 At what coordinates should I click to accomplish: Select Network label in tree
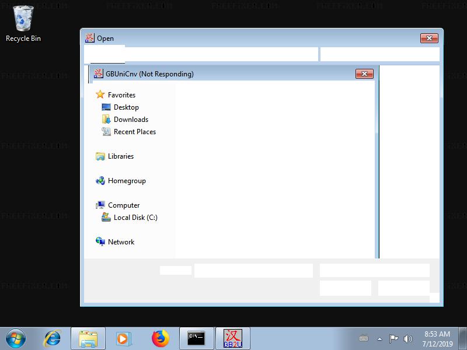121,242
